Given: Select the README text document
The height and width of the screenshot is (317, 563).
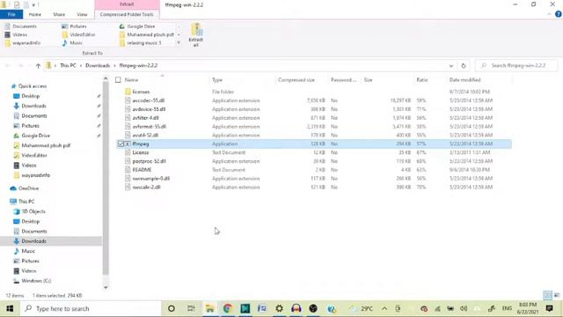Looking at the screenshot, I should coord(142,170).
